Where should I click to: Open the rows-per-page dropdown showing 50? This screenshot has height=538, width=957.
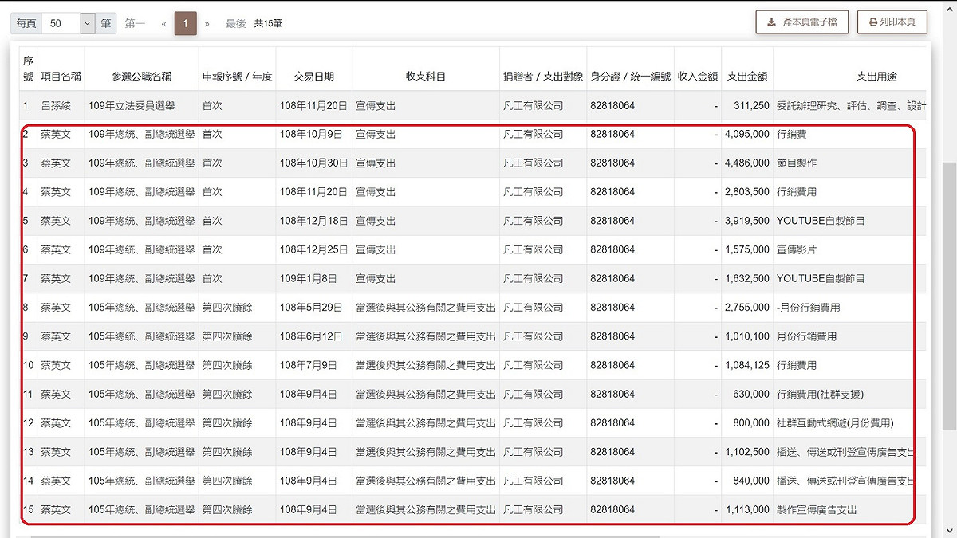[69, 23]
